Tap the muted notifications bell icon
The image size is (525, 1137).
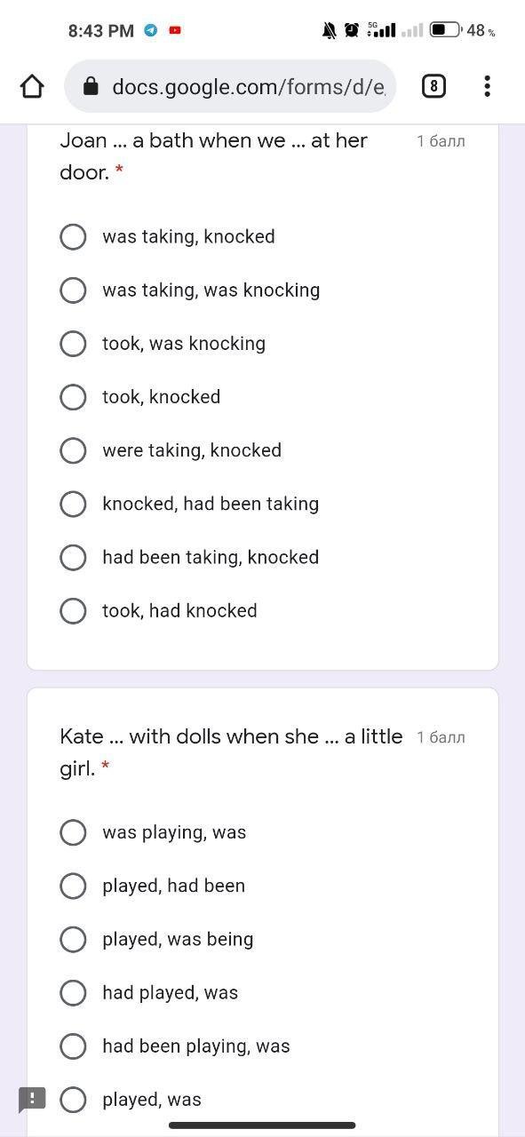(329, 30)
